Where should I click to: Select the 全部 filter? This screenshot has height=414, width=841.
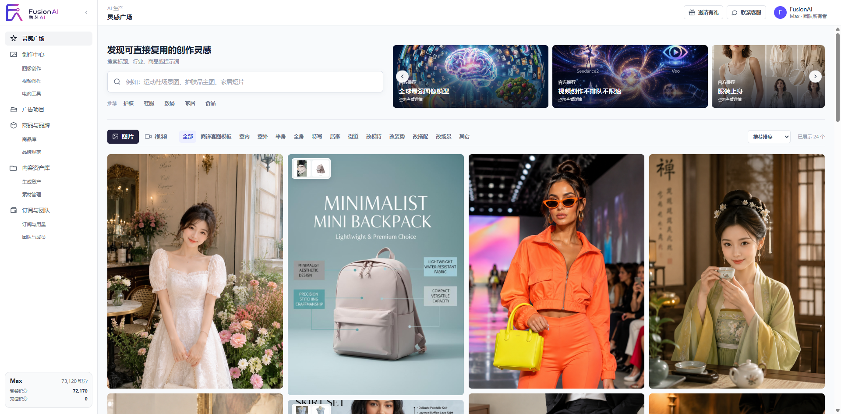click(x=188, y=137)
